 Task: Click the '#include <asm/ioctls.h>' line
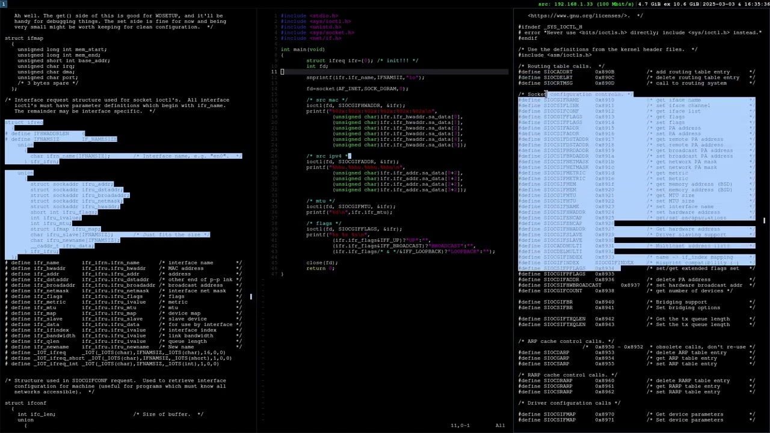click(x=555, y=55)
